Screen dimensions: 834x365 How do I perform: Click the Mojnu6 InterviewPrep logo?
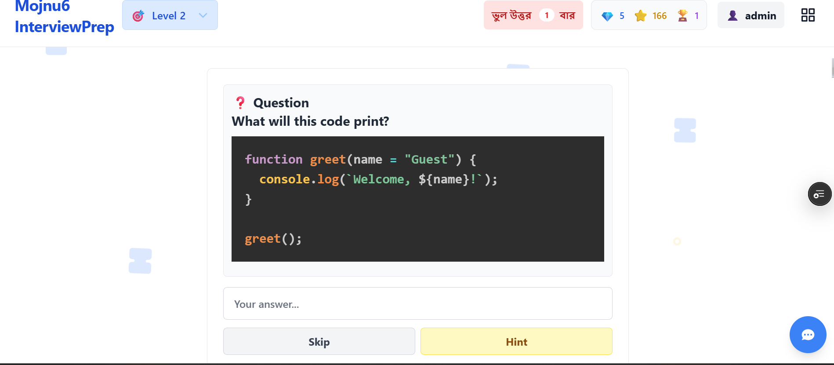click(x=64, y=17)
